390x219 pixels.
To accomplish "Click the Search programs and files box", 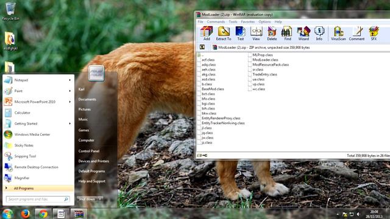I will coord(38,199).
